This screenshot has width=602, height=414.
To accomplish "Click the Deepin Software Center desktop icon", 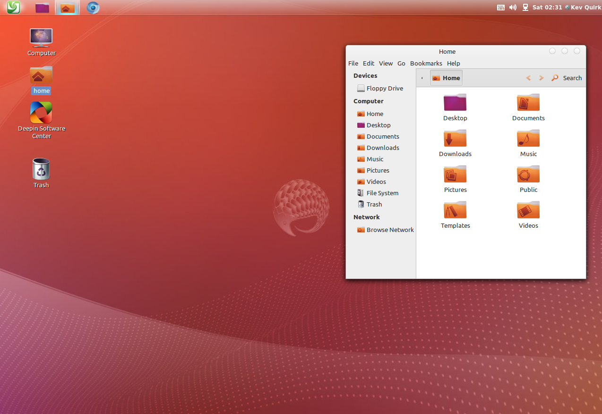I will [41, 113].
